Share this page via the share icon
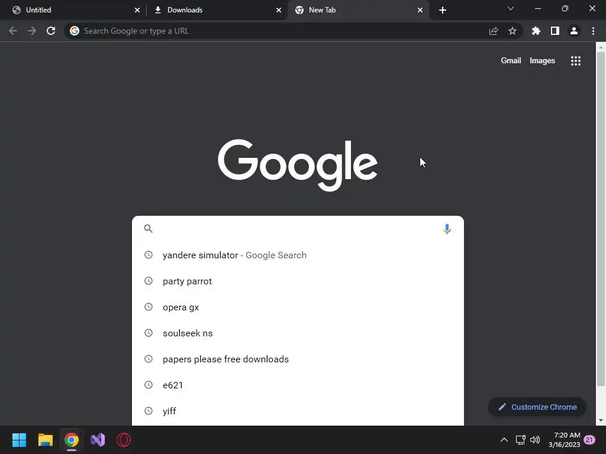The width and height of the screenshot is (606, 454). [x=493, y=31]
